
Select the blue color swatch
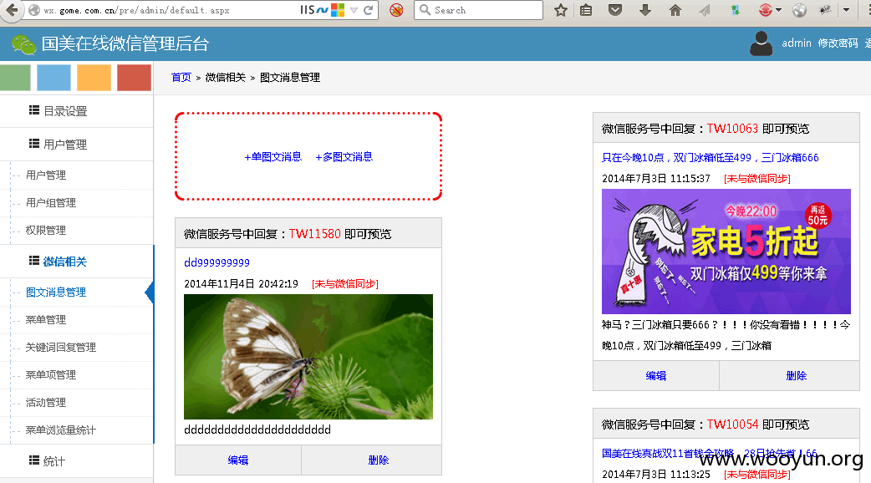(x=53, y=77)
